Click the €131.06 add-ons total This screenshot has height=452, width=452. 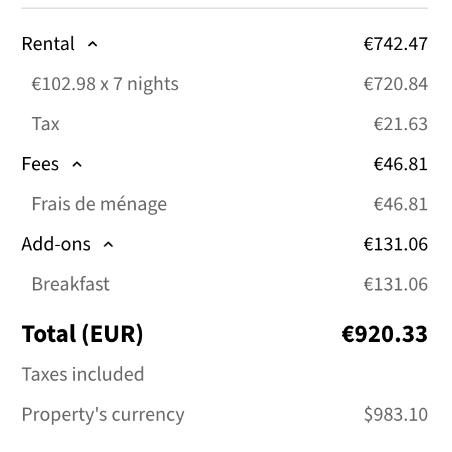coord(396,244)
